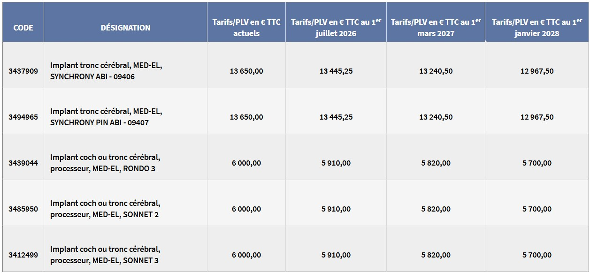Click current tariff for code 3437909
This screenshot has height=273, width=590.
[x=246, y=71]
